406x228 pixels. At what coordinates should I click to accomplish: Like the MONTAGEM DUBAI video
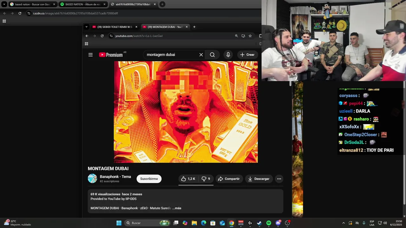click(x=188, y=179)
